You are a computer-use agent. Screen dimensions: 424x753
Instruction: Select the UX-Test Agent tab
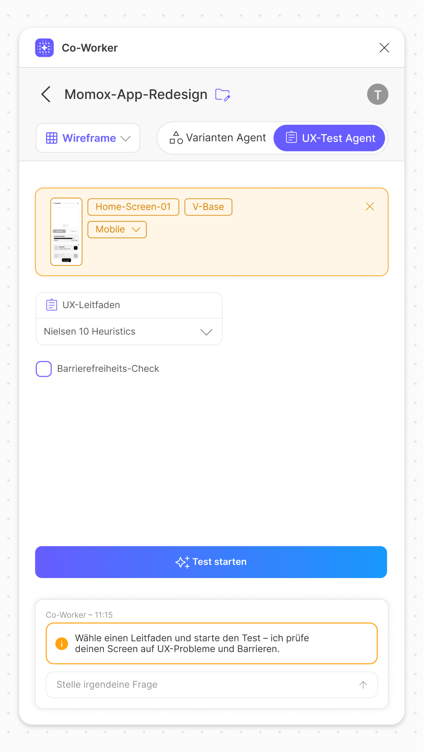click(329, 138)
